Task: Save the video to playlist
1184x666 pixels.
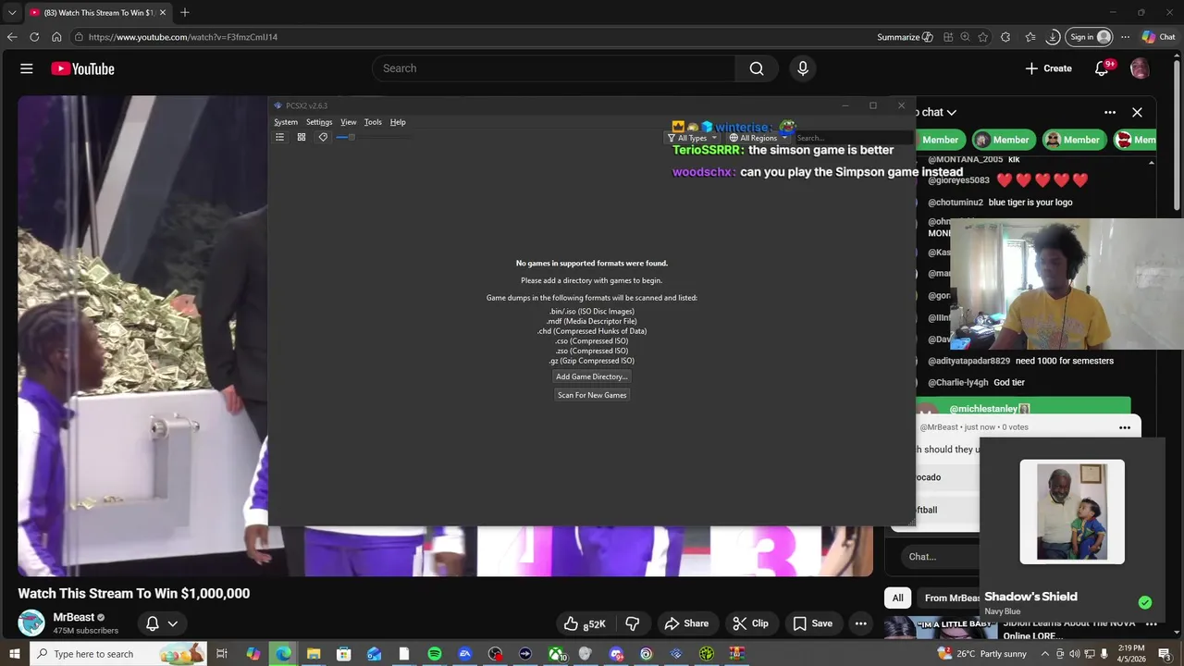Action: click(813, 623)
